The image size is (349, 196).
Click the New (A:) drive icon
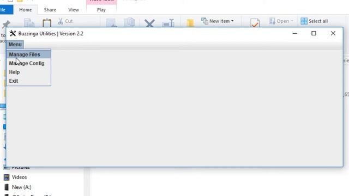pos(7,187)
